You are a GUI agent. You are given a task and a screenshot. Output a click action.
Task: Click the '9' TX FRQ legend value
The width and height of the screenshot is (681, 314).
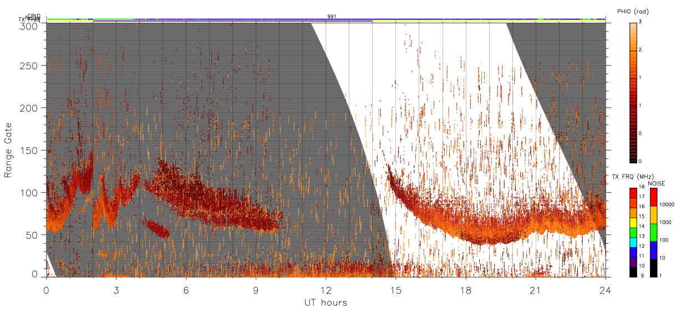pos(641,275)
